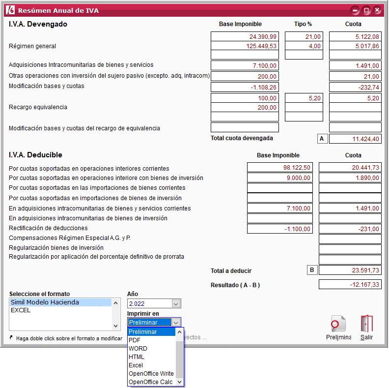Click Total cuota devengada field 11.424,40

[355, 139]
